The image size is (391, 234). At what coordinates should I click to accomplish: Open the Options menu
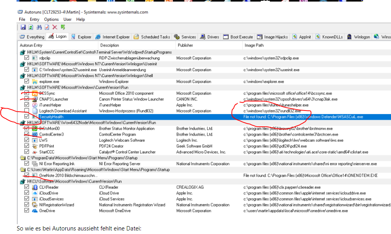(52, 19)
